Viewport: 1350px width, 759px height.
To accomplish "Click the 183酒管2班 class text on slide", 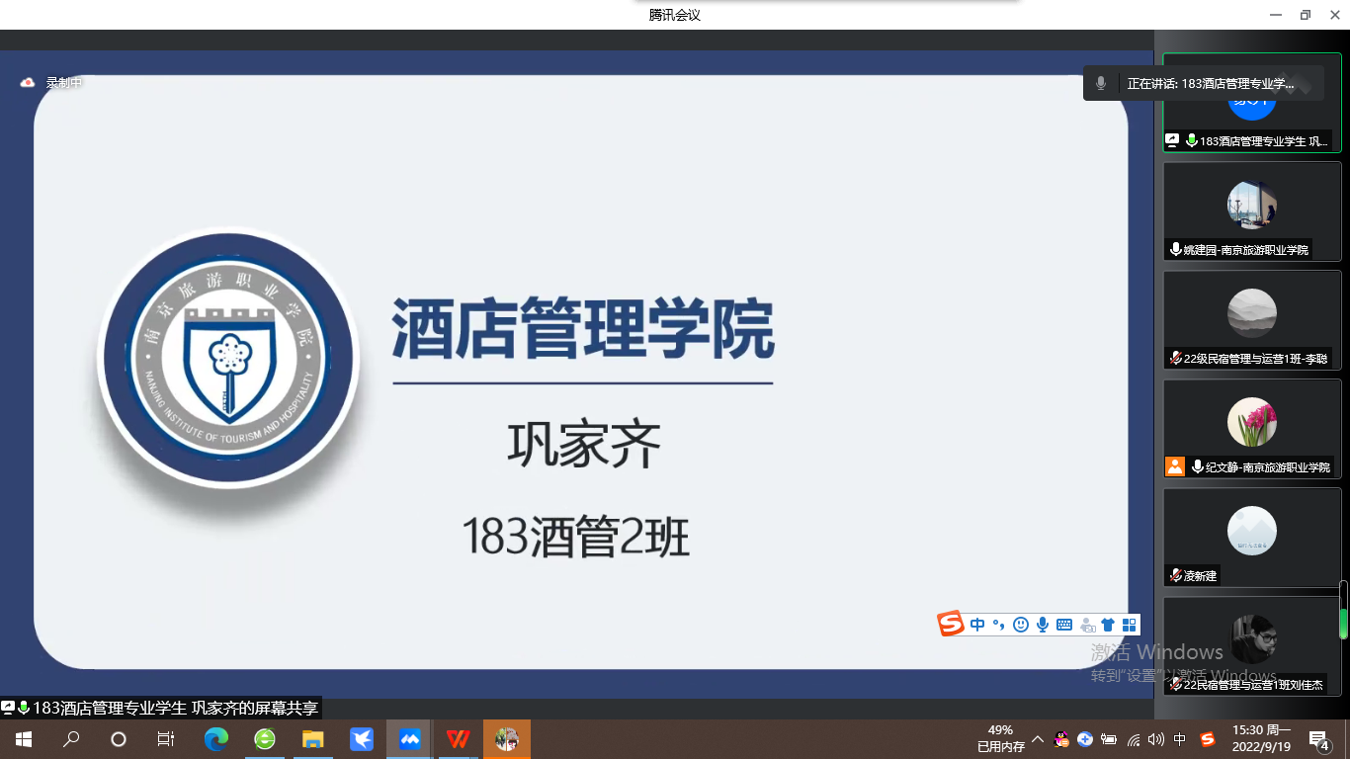I will (x=576, y=538).
